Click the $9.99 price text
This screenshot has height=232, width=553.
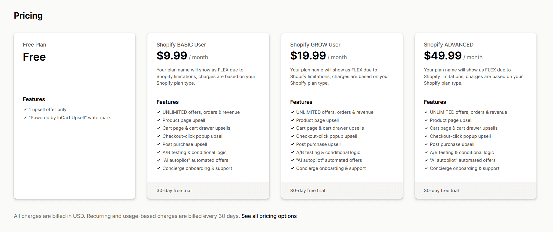[172, 56]
